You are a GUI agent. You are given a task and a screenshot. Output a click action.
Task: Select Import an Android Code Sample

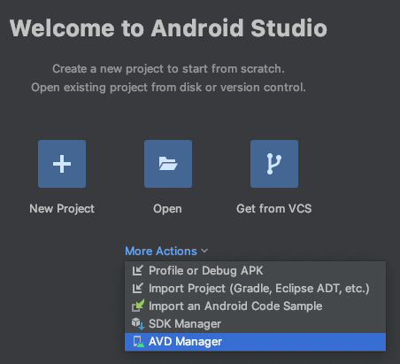255,306
